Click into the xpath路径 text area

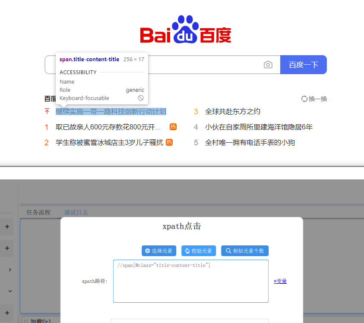(x=191, y=281)
